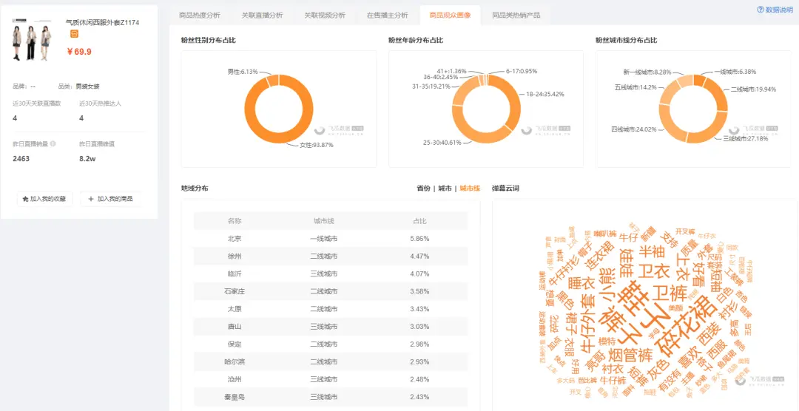The height and width of the screenshot is (411, 799).
Task: Click the info icon beside 昨日直播销量
Action: pos(53,144)
